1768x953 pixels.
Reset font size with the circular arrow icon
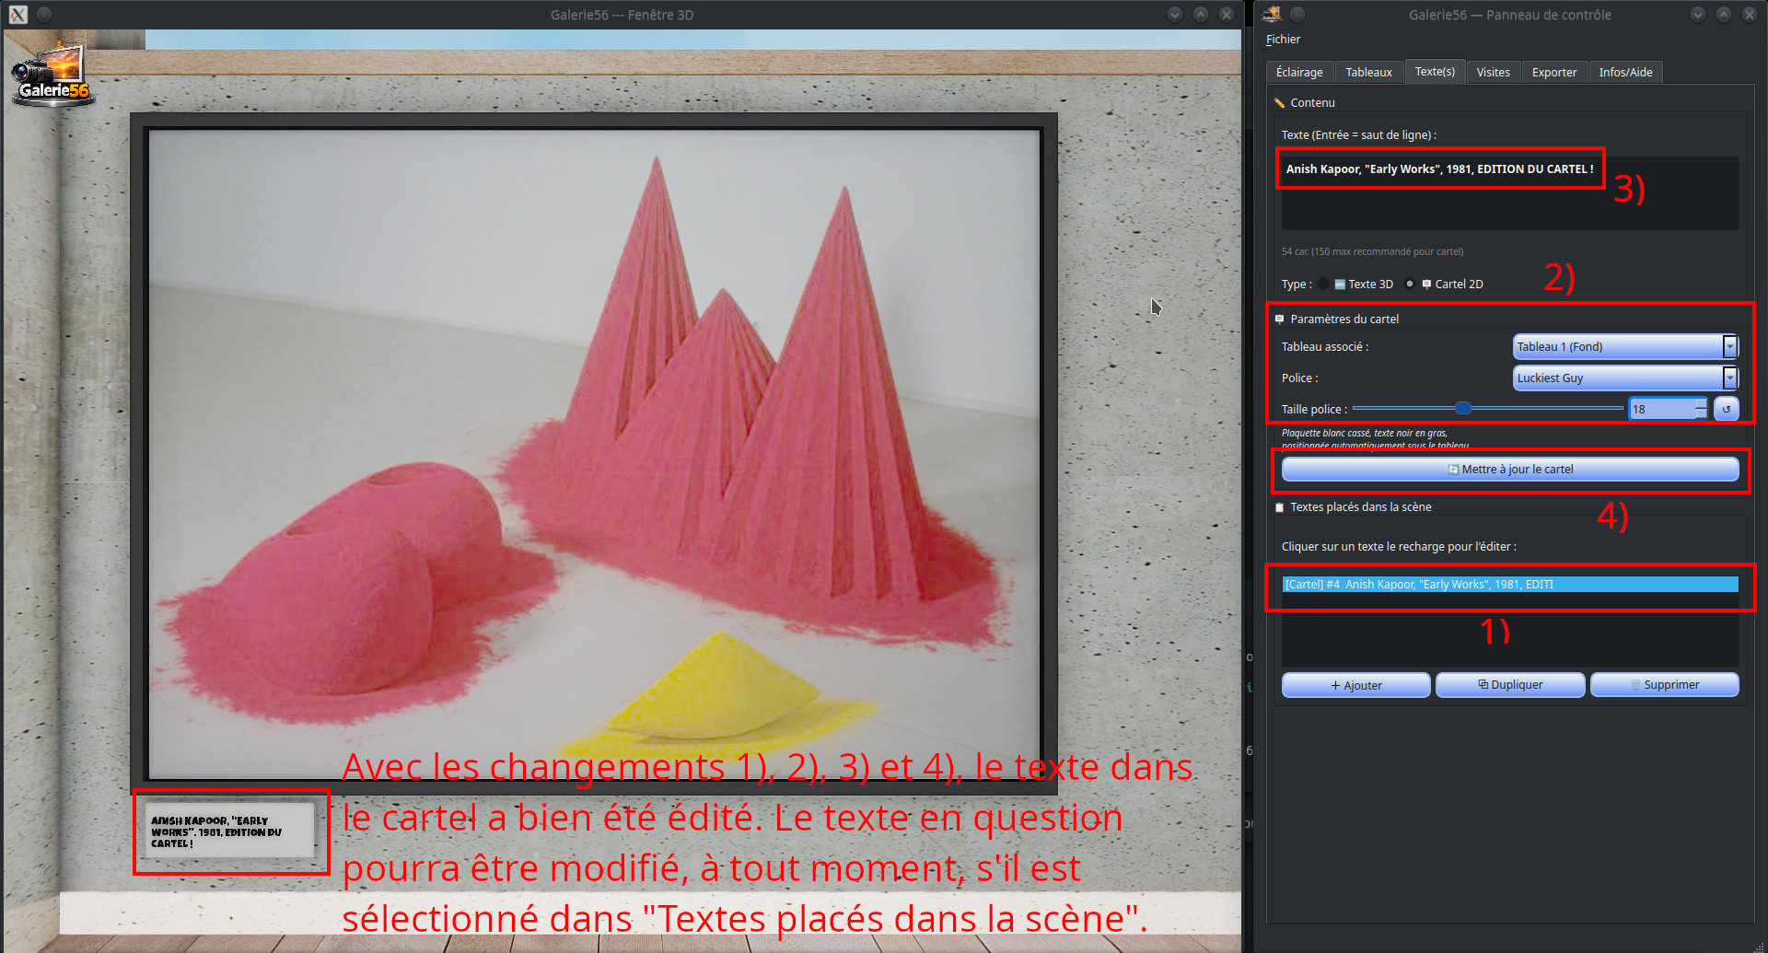click(x=1727, y=409)
